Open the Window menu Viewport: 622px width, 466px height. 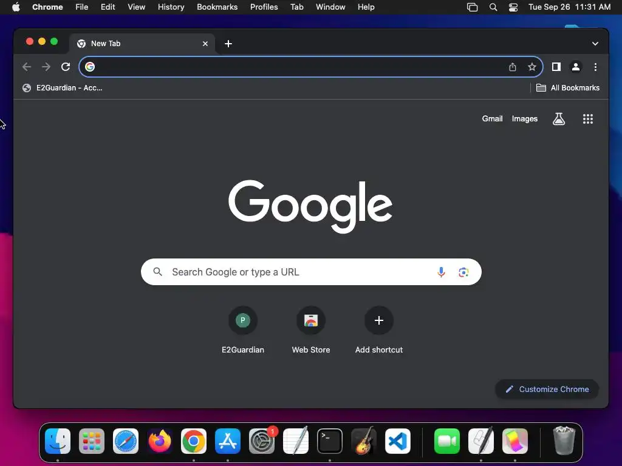point(330,7)
